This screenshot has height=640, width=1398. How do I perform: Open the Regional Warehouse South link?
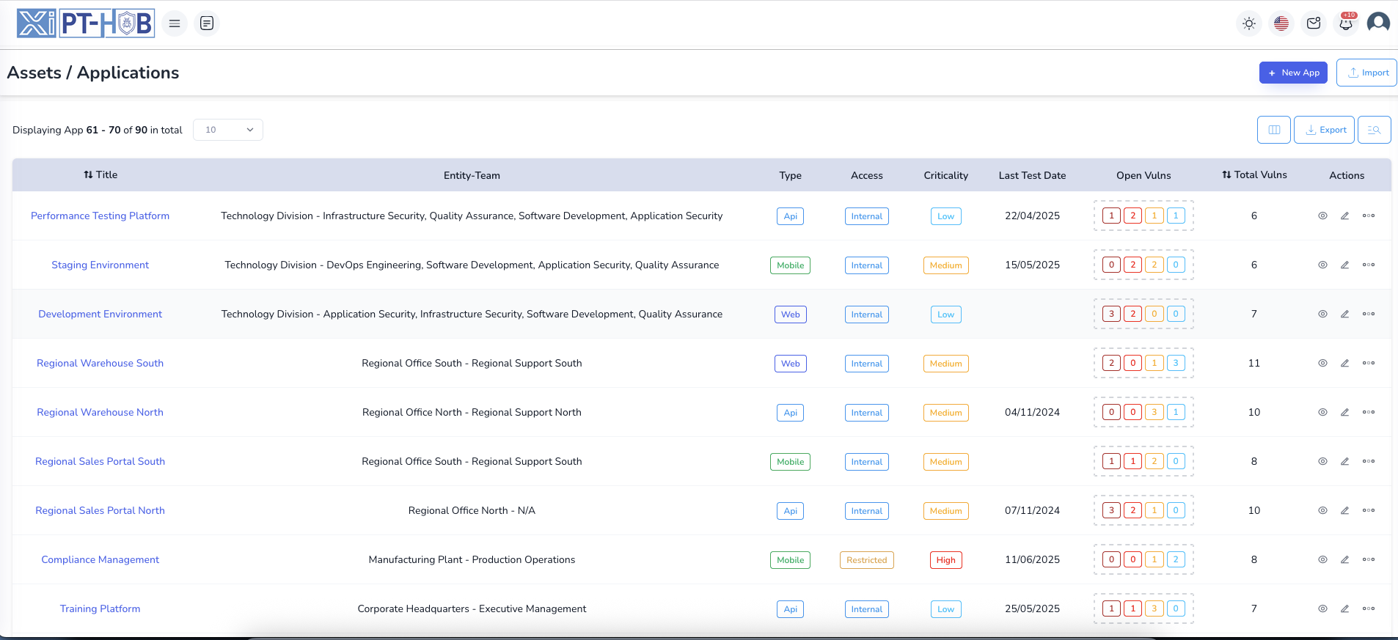coord(100,364)
